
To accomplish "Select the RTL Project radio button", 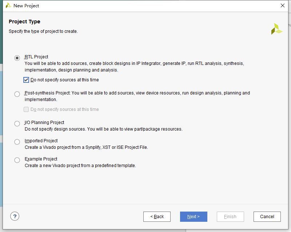I will pos(17,58).
